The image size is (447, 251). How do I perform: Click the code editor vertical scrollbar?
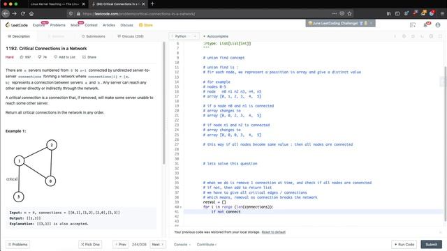point(445,144)
